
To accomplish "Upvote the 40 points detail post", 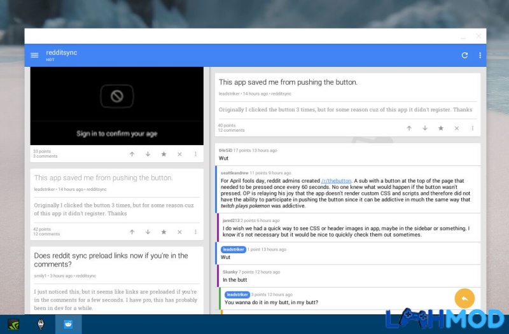I will coord(409,128).
